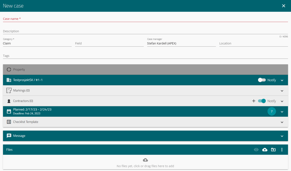Expand the Markings (0) section
The width and height of the screenshot is (291, 171).
click(282, 91)
